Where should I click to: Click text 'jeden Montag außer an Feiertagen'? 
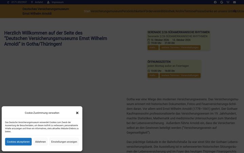pyautogui.click(x=168, y=66)
